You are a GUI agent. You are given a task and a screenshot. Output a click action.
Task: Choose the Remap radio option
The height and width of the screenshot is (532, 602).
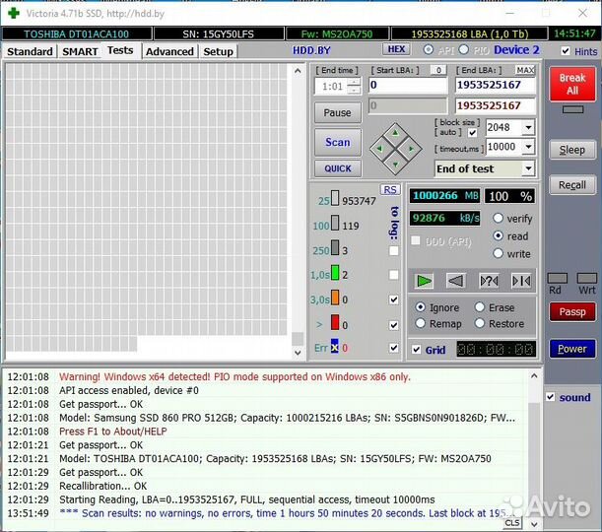pos(421,323)
